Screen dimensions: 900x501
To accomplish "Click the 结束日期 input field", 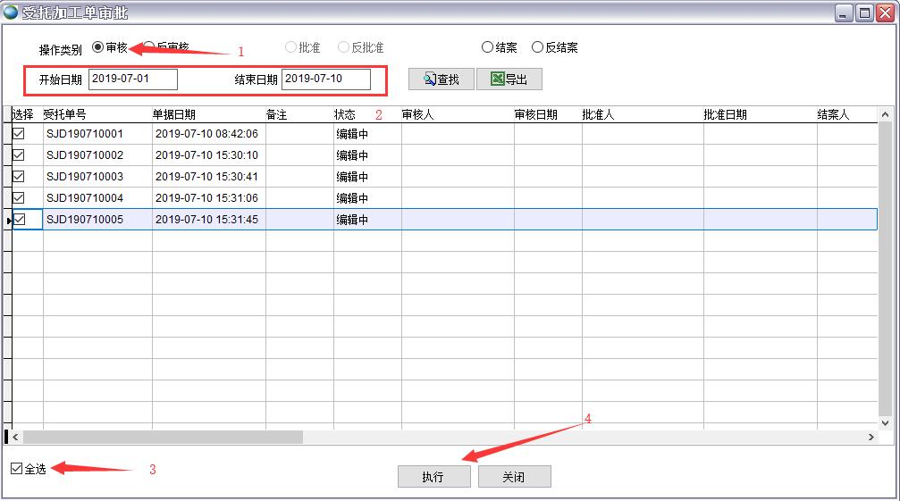I will click(325, 79).
